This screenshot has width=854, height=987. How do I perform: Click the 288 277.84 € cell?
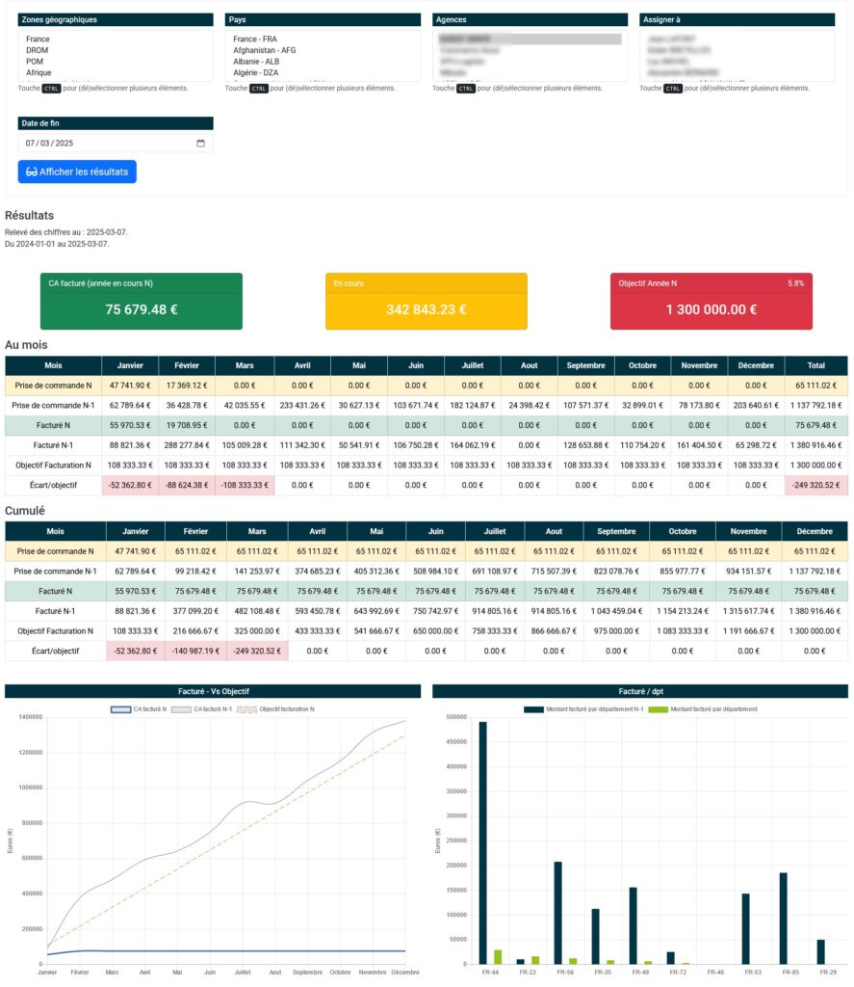click(x=187, y=445)
